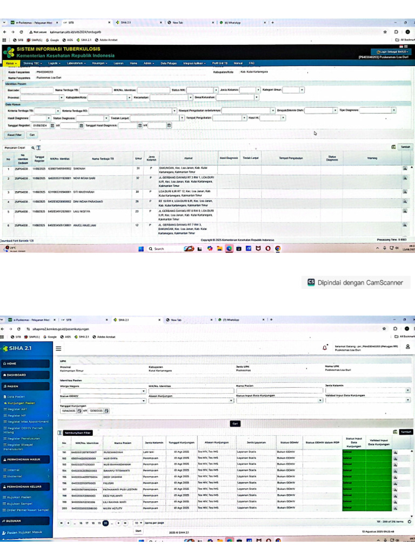Open Provinsi dropdown in SITB
The height and width of the screenshot is (553, 415).
click(61, 98)
